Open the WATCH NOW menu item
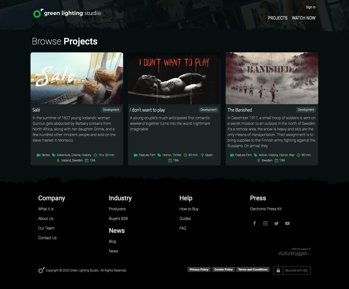 (304, 18)
